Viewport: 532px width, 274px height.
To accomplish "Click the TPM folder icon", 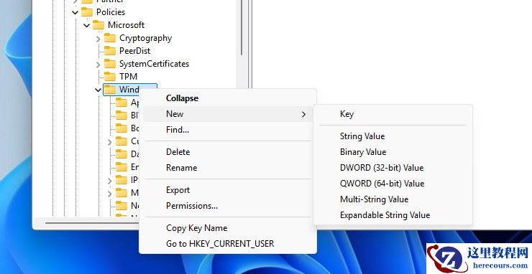I will tap(110, 77).
